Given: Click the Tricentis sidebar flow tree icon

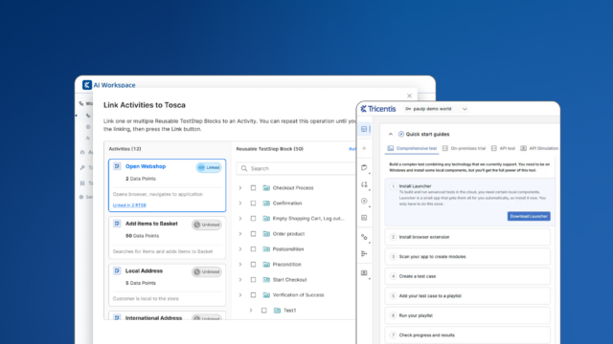Looking at the screenshot, I should coord(364,254).
